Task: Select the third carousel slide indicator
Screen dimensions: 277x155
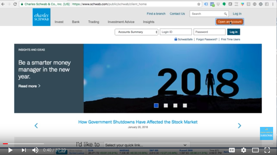Action: click(x=175, y=105)
